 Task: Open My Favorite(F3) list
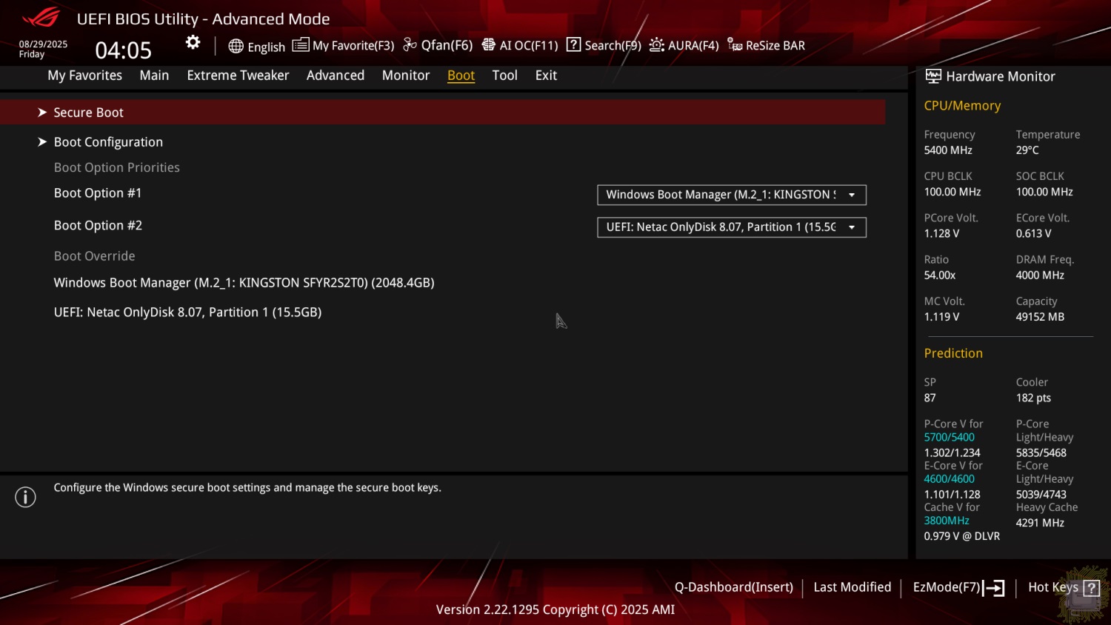pos(344,46)
